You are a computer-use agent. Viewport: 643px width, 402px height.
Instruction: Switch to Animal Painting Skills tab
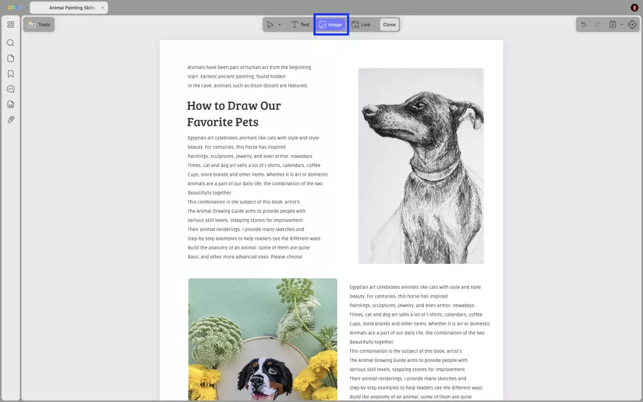pyautogui.click(x=68, y=8)
